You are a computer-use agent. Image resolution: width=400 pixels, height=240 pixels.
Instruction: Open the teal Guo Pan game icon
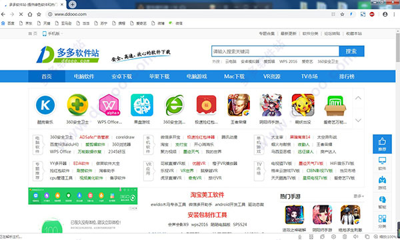click(x=142, y=105)
